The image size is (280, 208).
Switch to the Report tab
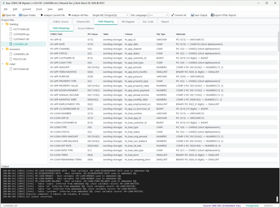tap(165, 22)
